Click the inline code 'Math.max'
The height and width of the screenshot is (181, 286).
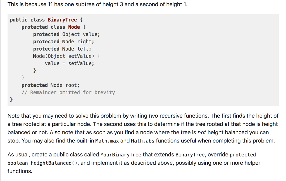coord(107,141)
